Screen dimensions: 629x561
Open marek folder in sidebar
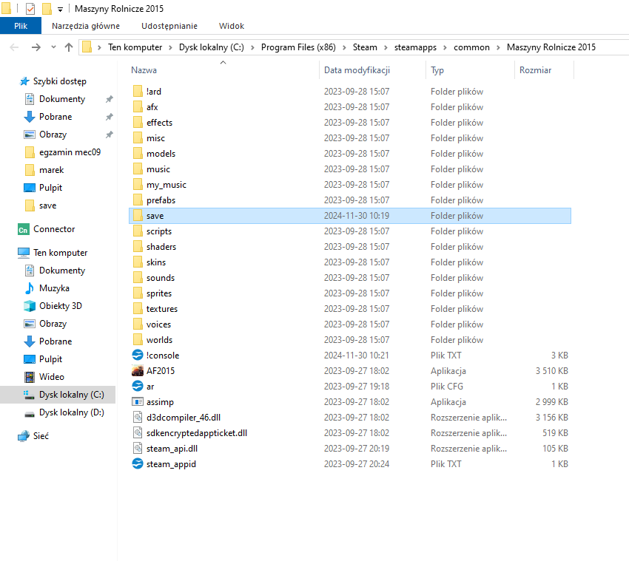click(51, 170)
